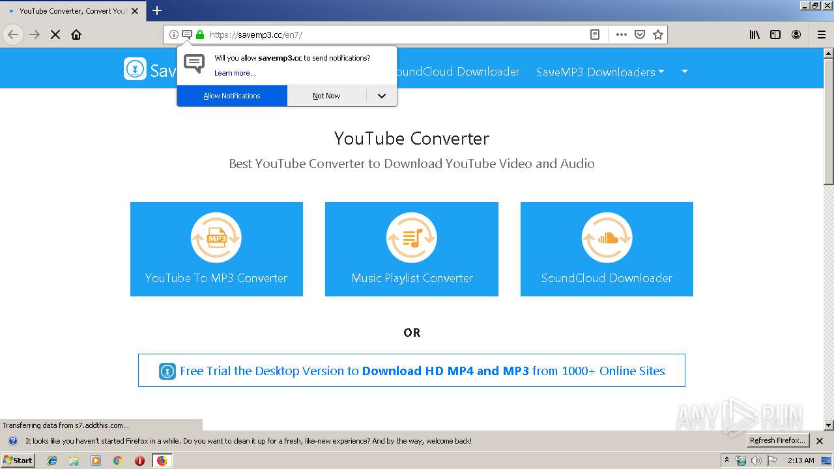Click the SaveMP3 logo icon
Screen dimensions: 834x469
(135, 68)
